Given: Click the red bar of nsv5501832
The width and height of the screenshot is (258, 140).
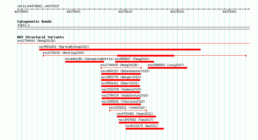Looking at the screenshot, I should tap(120, 50).
